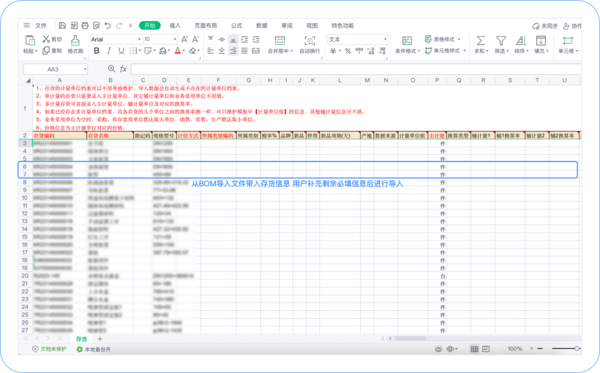Click the insert function fx icon
600x373 pixels.
[x=123, y=69]
